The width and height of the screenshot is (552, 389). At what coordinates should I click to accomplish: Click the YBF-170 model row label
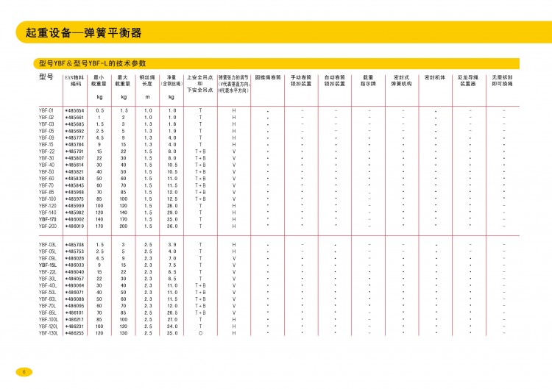click(x=48, y=219)
